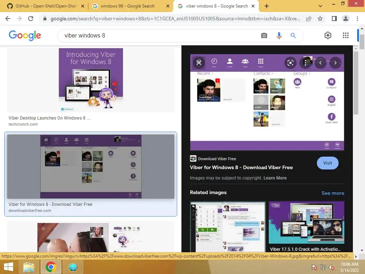Open network status tray icon
Screen dimensions: 365x274
click(323, 267)
